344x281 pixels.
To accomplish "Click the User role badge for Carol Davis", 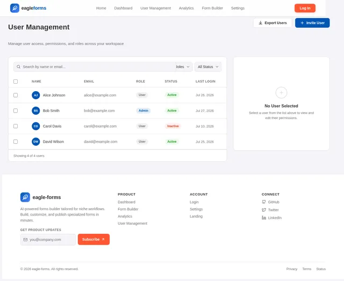I will pos(142,126).
